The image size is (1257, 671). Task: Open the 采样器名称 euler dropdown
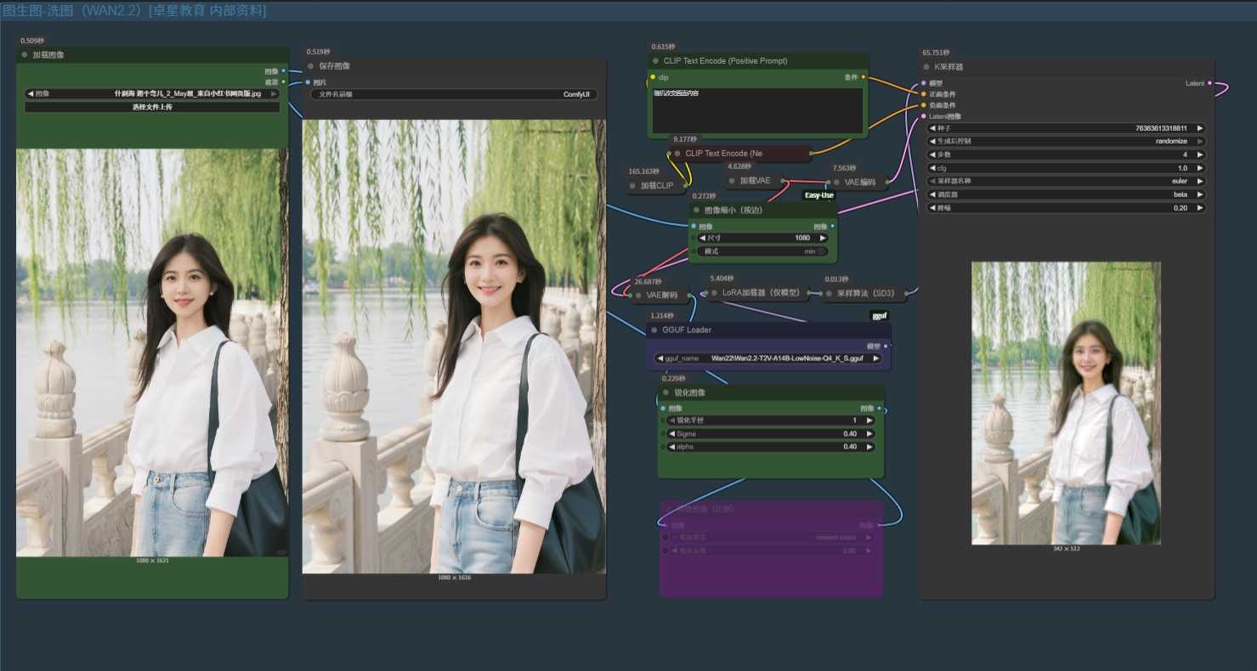tap(1066, 181)
